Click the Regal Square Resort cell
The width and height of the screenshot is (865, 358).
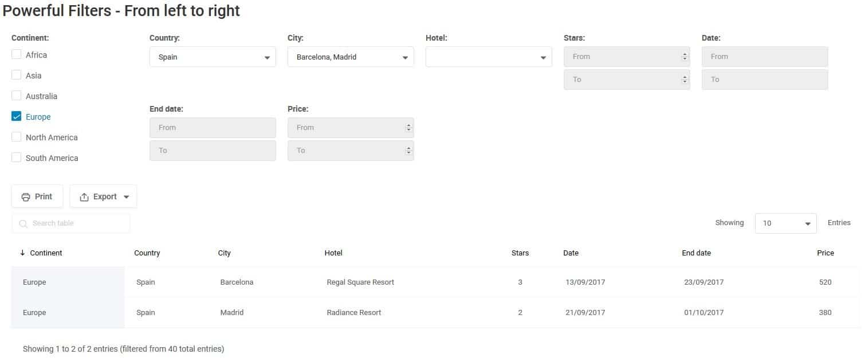click(x=360, y=282)
